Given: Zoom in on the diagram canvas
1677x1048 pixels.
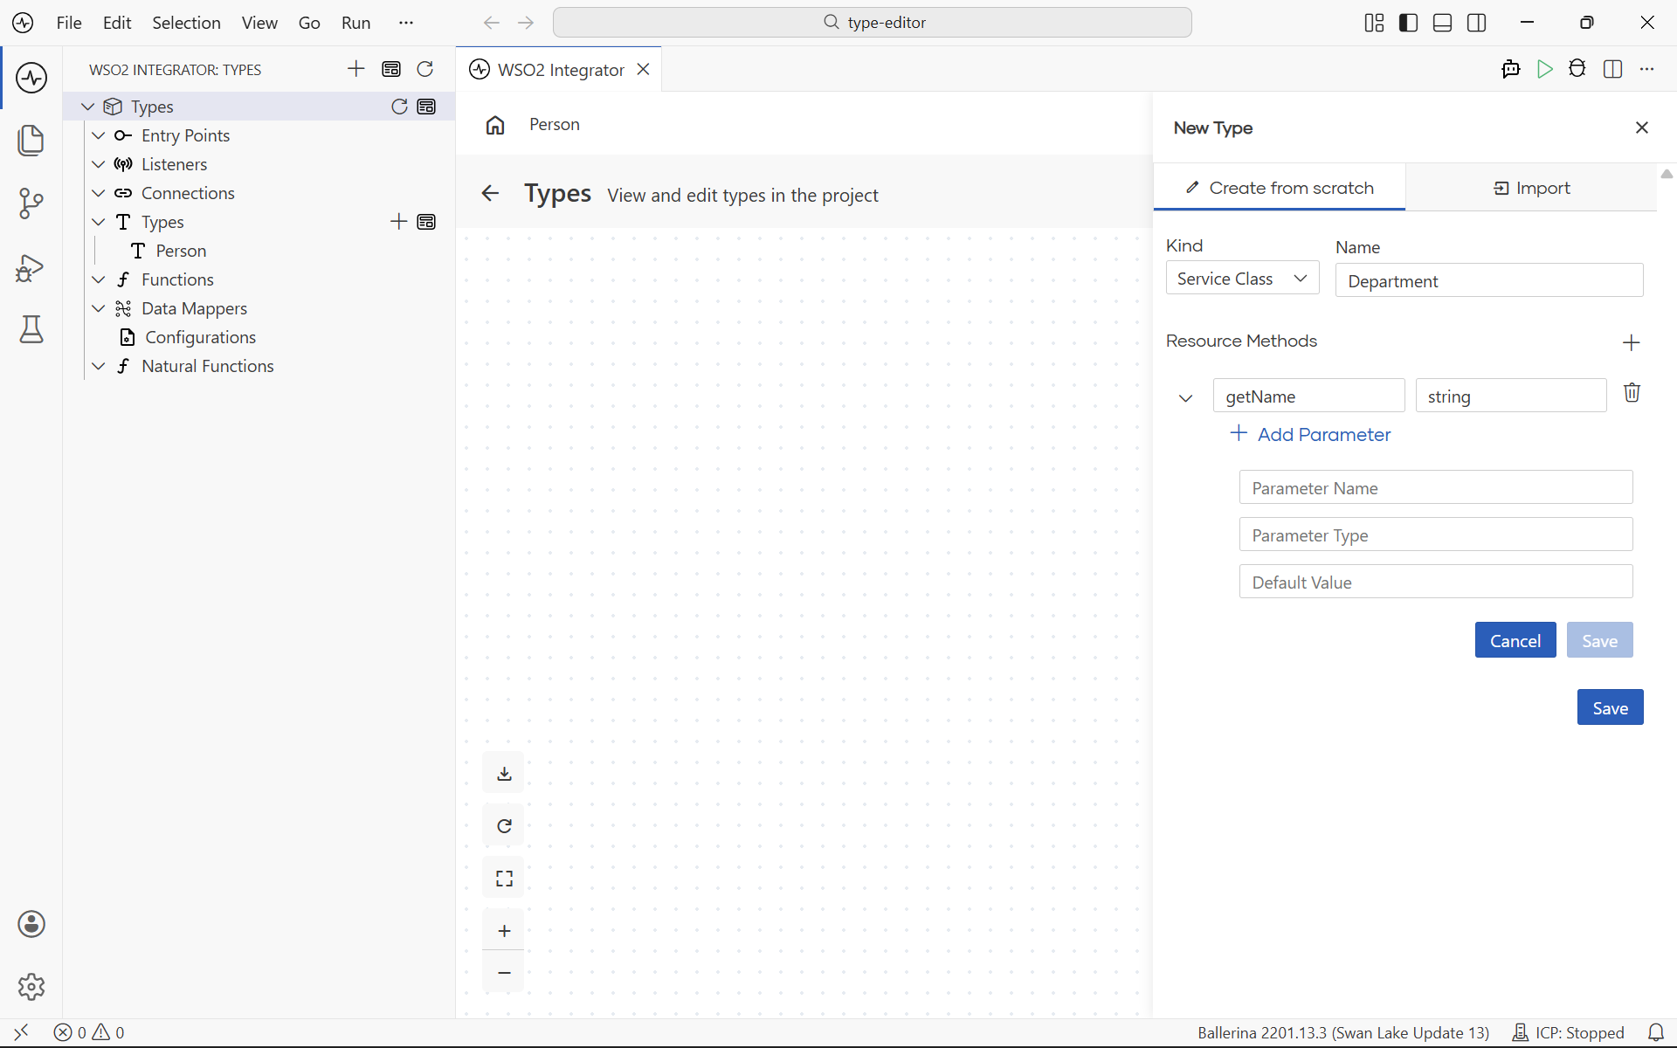Looking at the screenshot, I should click(504, 931).
